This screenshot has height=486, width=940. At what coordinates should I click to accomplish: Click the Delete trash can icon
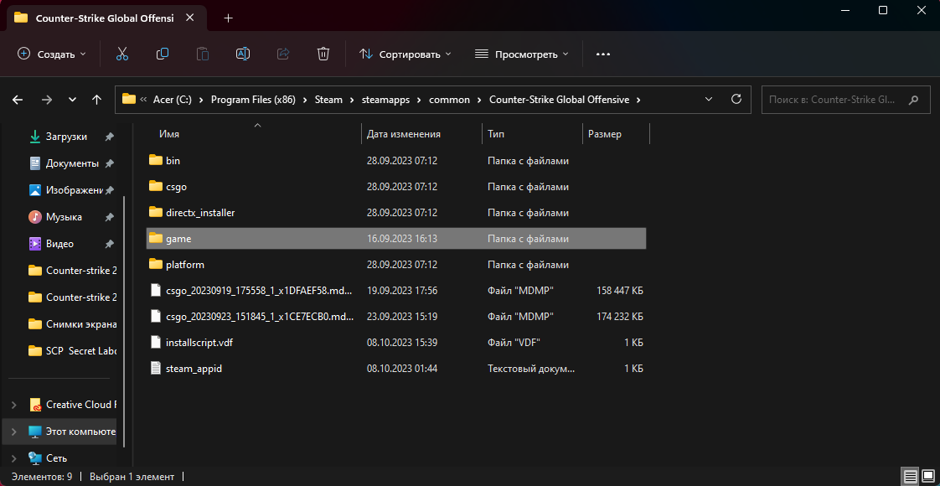(x=323, y=54)
